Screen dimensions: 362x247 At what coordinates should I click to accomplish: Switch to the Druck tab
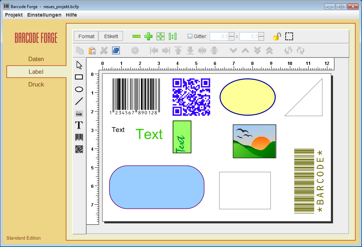click(x=36, y=84)
